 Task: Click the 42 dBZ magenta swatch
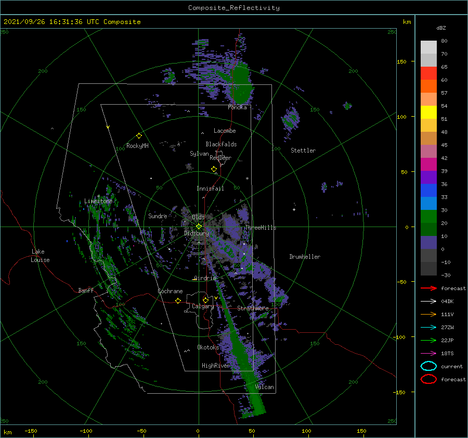point(428,165)
